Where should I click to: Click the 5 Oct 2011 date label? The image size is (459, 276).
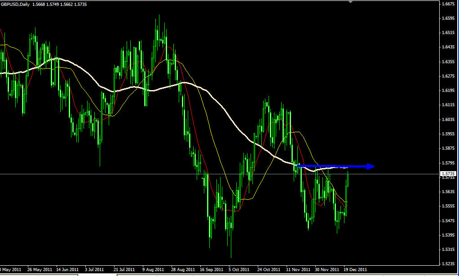[x=239, y=270]
